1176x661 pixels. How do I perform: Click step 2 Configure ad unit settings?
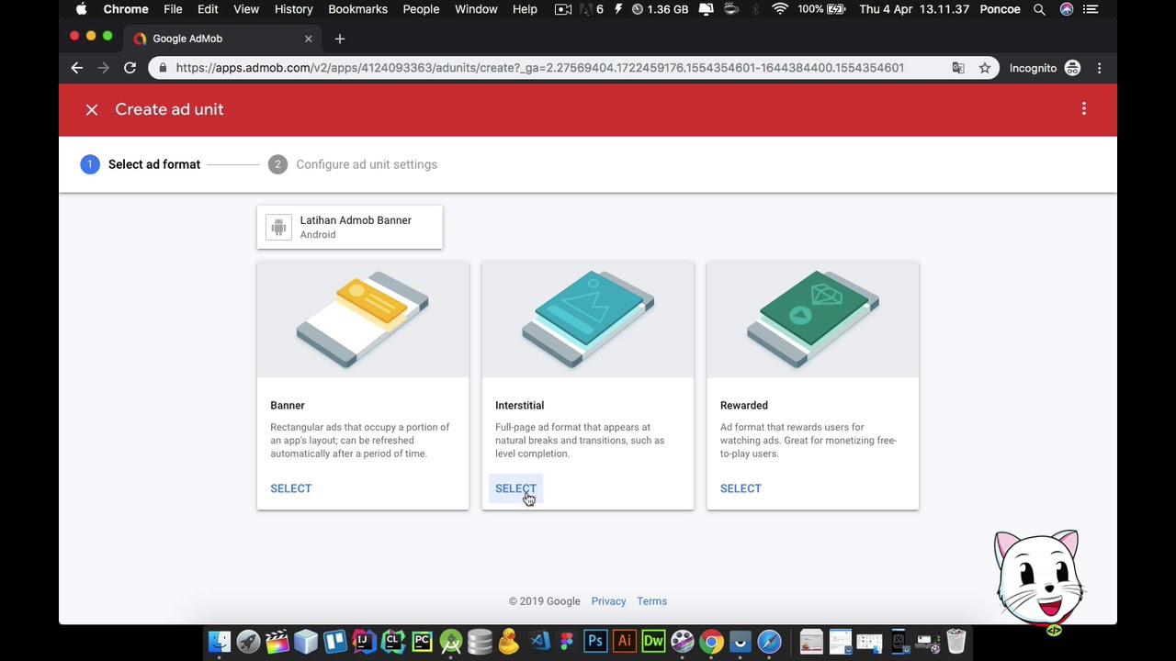(353, 164)
